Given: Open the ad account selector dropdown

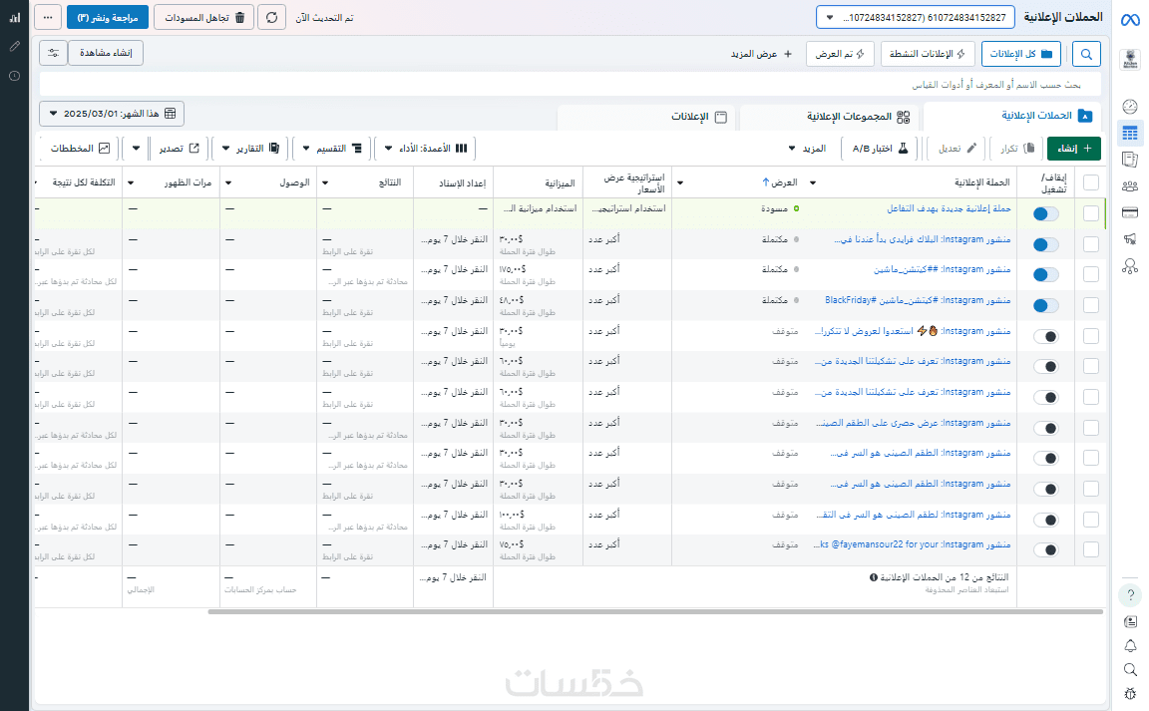Looking at the screenshot, I should 916,18.
